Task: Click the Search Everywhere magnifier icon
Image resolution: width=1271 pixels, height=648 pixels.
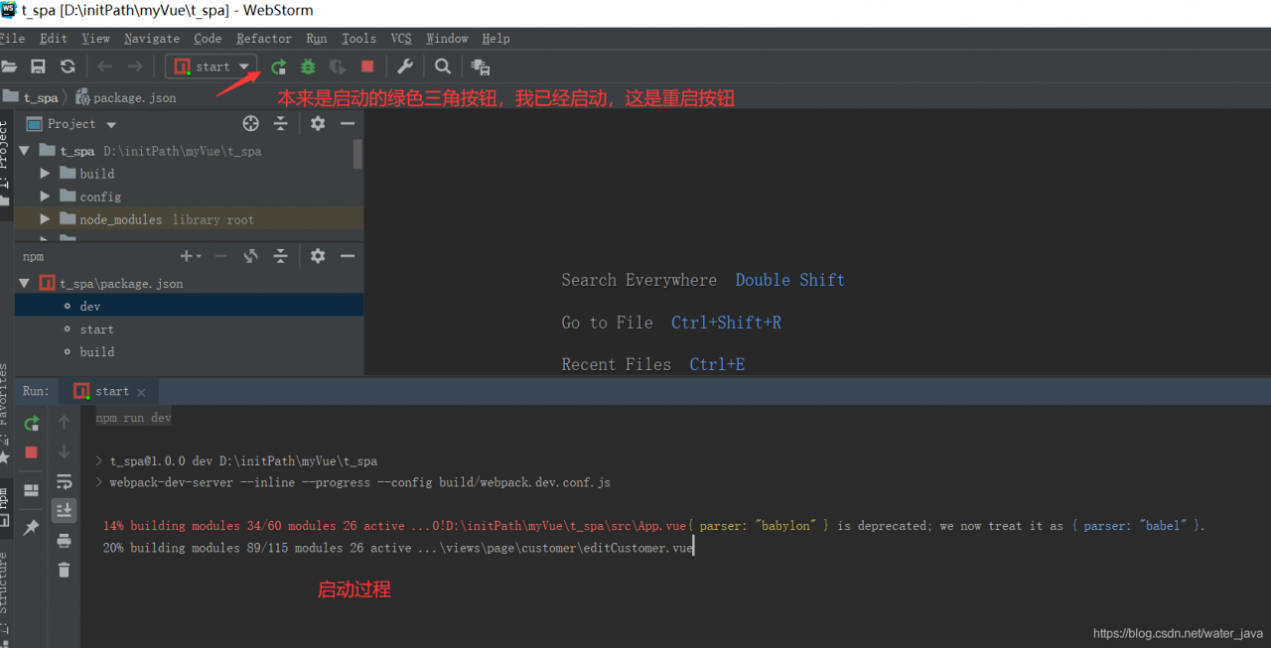Action: tap(443, 66)
